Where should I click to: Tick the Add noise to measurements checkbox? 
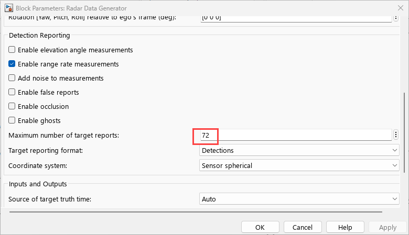pos(12,79)
